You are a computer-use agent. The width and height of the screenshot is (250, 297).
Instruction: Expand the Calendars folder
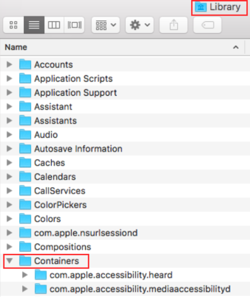coord(9,177)
